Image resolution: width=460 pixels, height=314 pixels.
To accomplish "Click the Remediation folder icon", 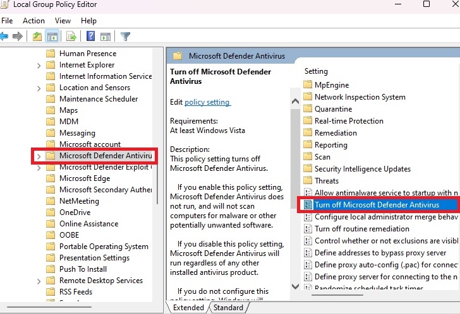I will pyautogui.click(x=308, y=133).
